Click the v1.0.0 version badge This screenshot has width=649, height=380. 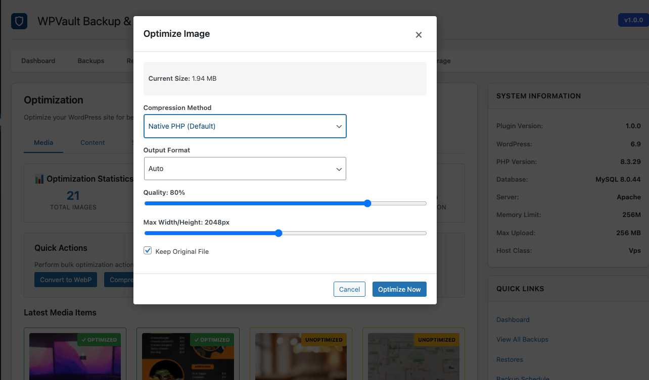pos(633,20)
